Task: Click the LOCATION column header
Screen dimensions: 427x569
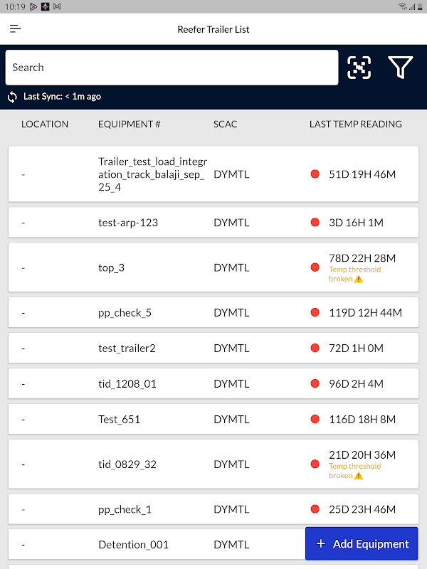Action: pyautogui.click(x=45, y=124)
